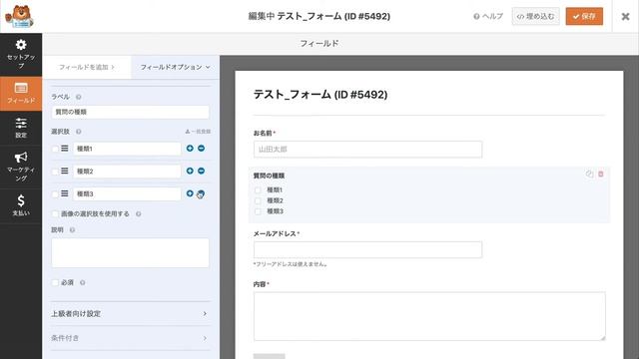Check 種類2 checkbox in the form preview
Viewport: 639px width, 359px height.
(x=258, y=200)
